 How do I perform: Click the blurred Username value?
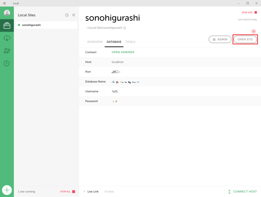(115, 91)
